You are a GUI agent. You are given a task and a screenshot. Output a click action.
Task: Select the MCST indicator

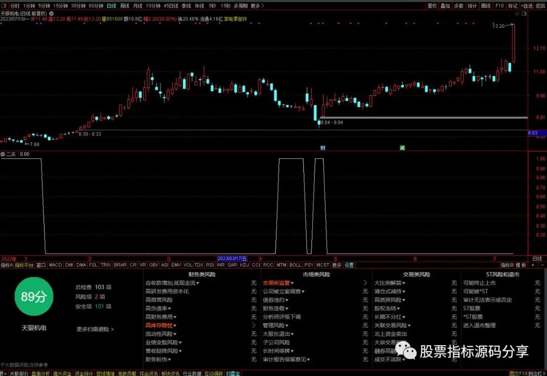click(x=323, y=265)
